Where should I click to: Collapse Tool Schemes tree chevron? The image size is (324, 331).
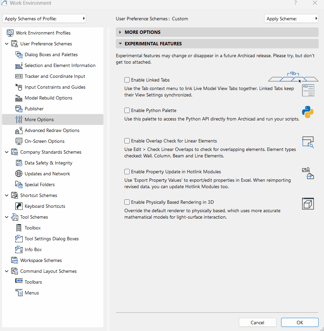(7, 217)
